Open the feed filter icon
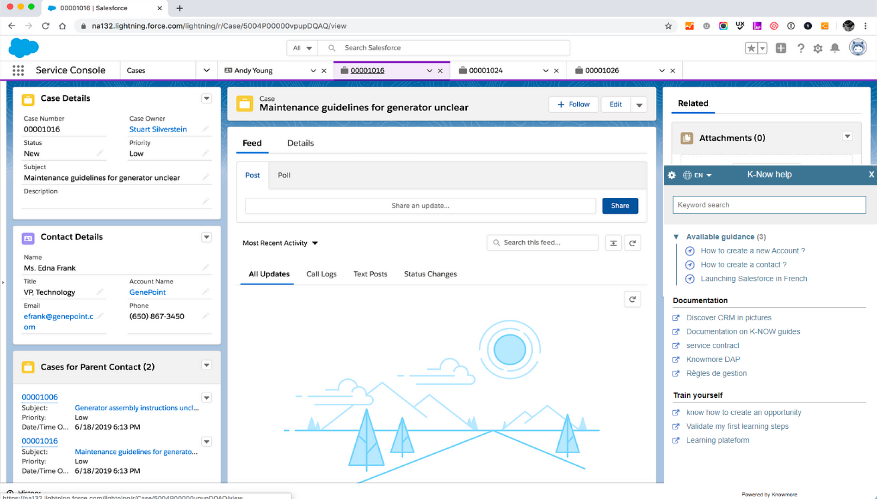The height and width of the screenshot is (499, 877). tap(613, 243)
